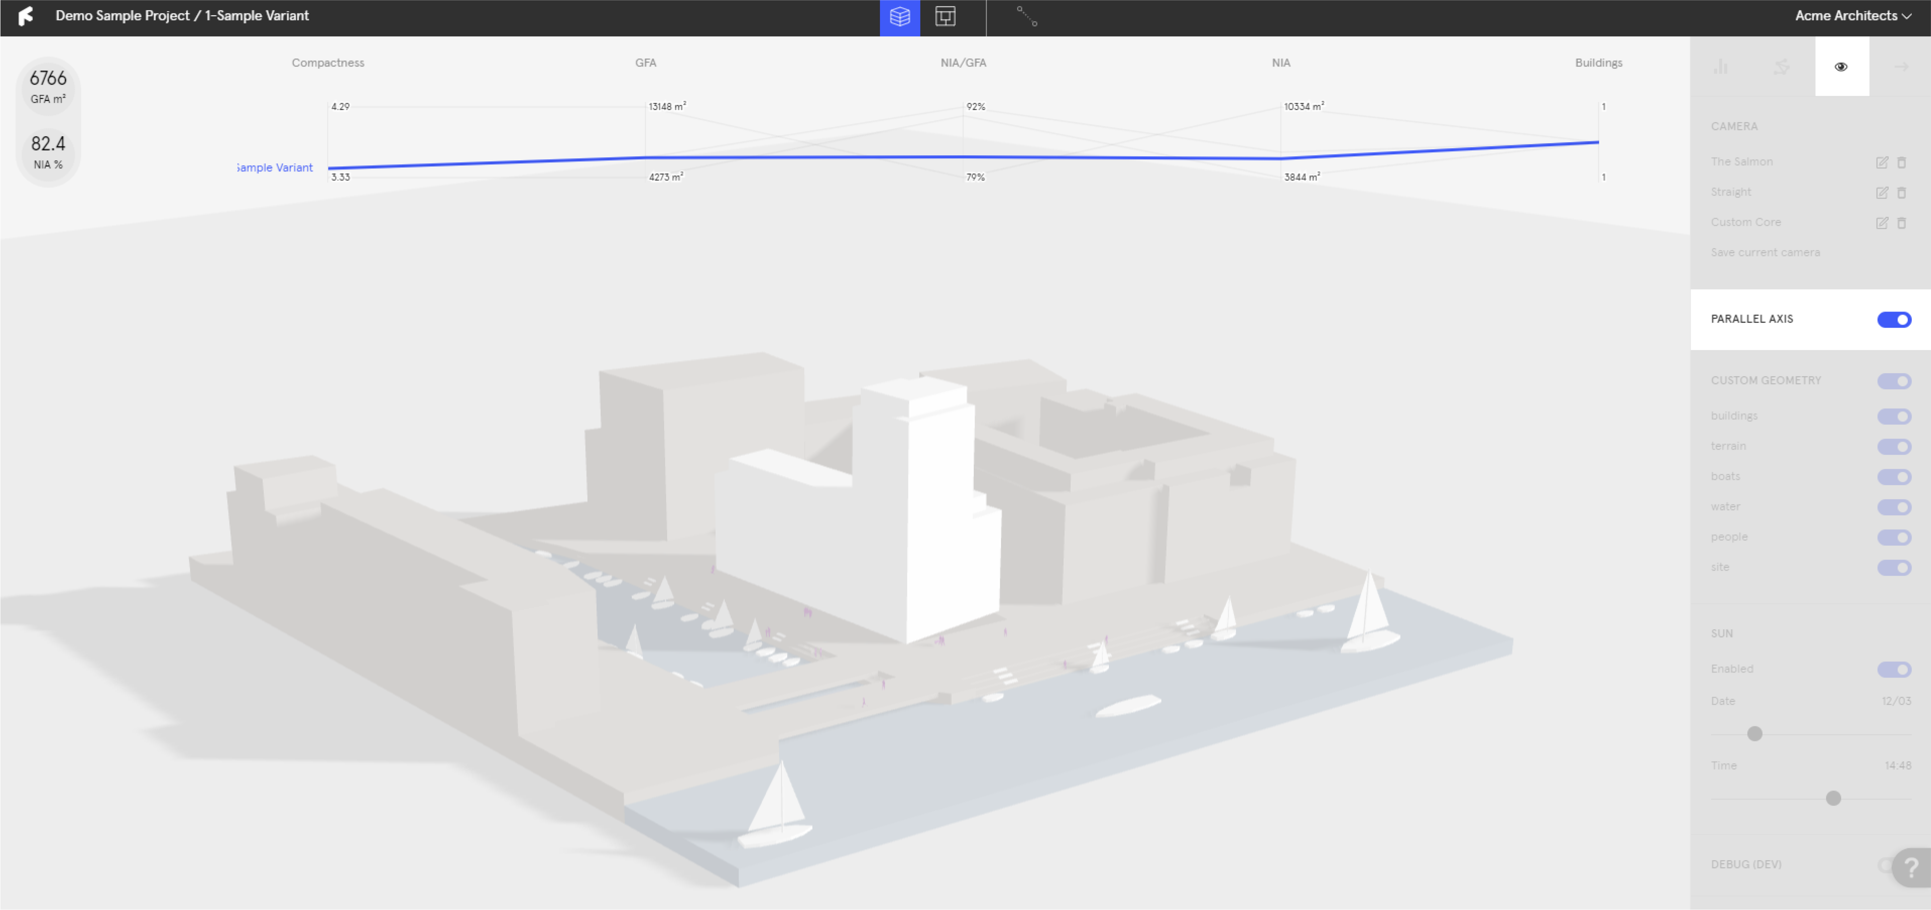Viewport: 1931px width, 910px height.
Task: Switch to the 3D model view icon
Action: pos(900,17)
